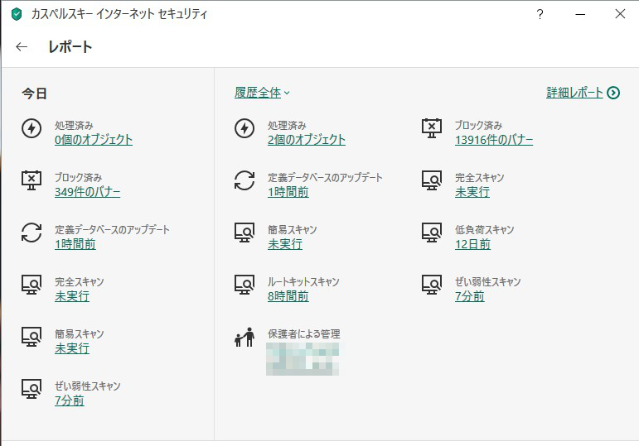Open the 0個のオブジェクト link
The image size is (639, 446).
(x=94, y=140)
